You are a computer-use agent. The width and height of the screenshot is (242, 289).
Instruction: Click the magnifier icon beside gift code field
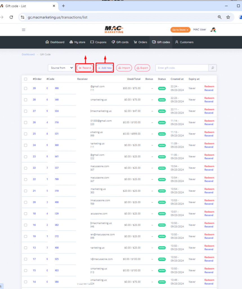point(212,68)
